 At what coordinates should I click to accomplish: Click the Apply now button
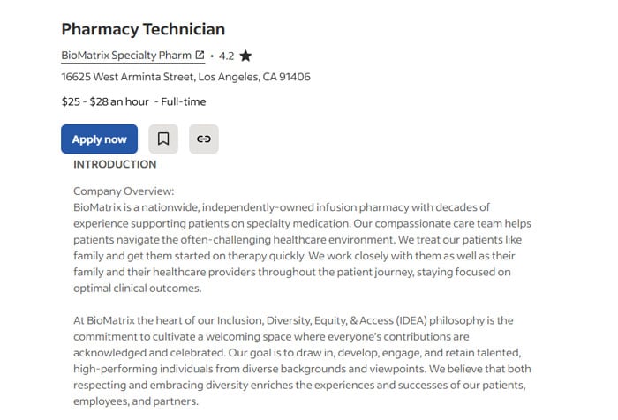[x=99, y=139]
